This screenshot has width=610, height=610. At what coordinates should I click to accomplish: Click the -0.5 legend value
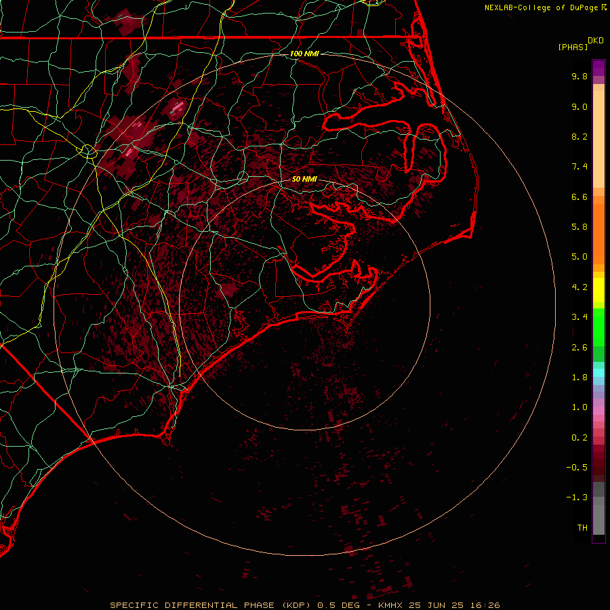[x=577, y=468]
